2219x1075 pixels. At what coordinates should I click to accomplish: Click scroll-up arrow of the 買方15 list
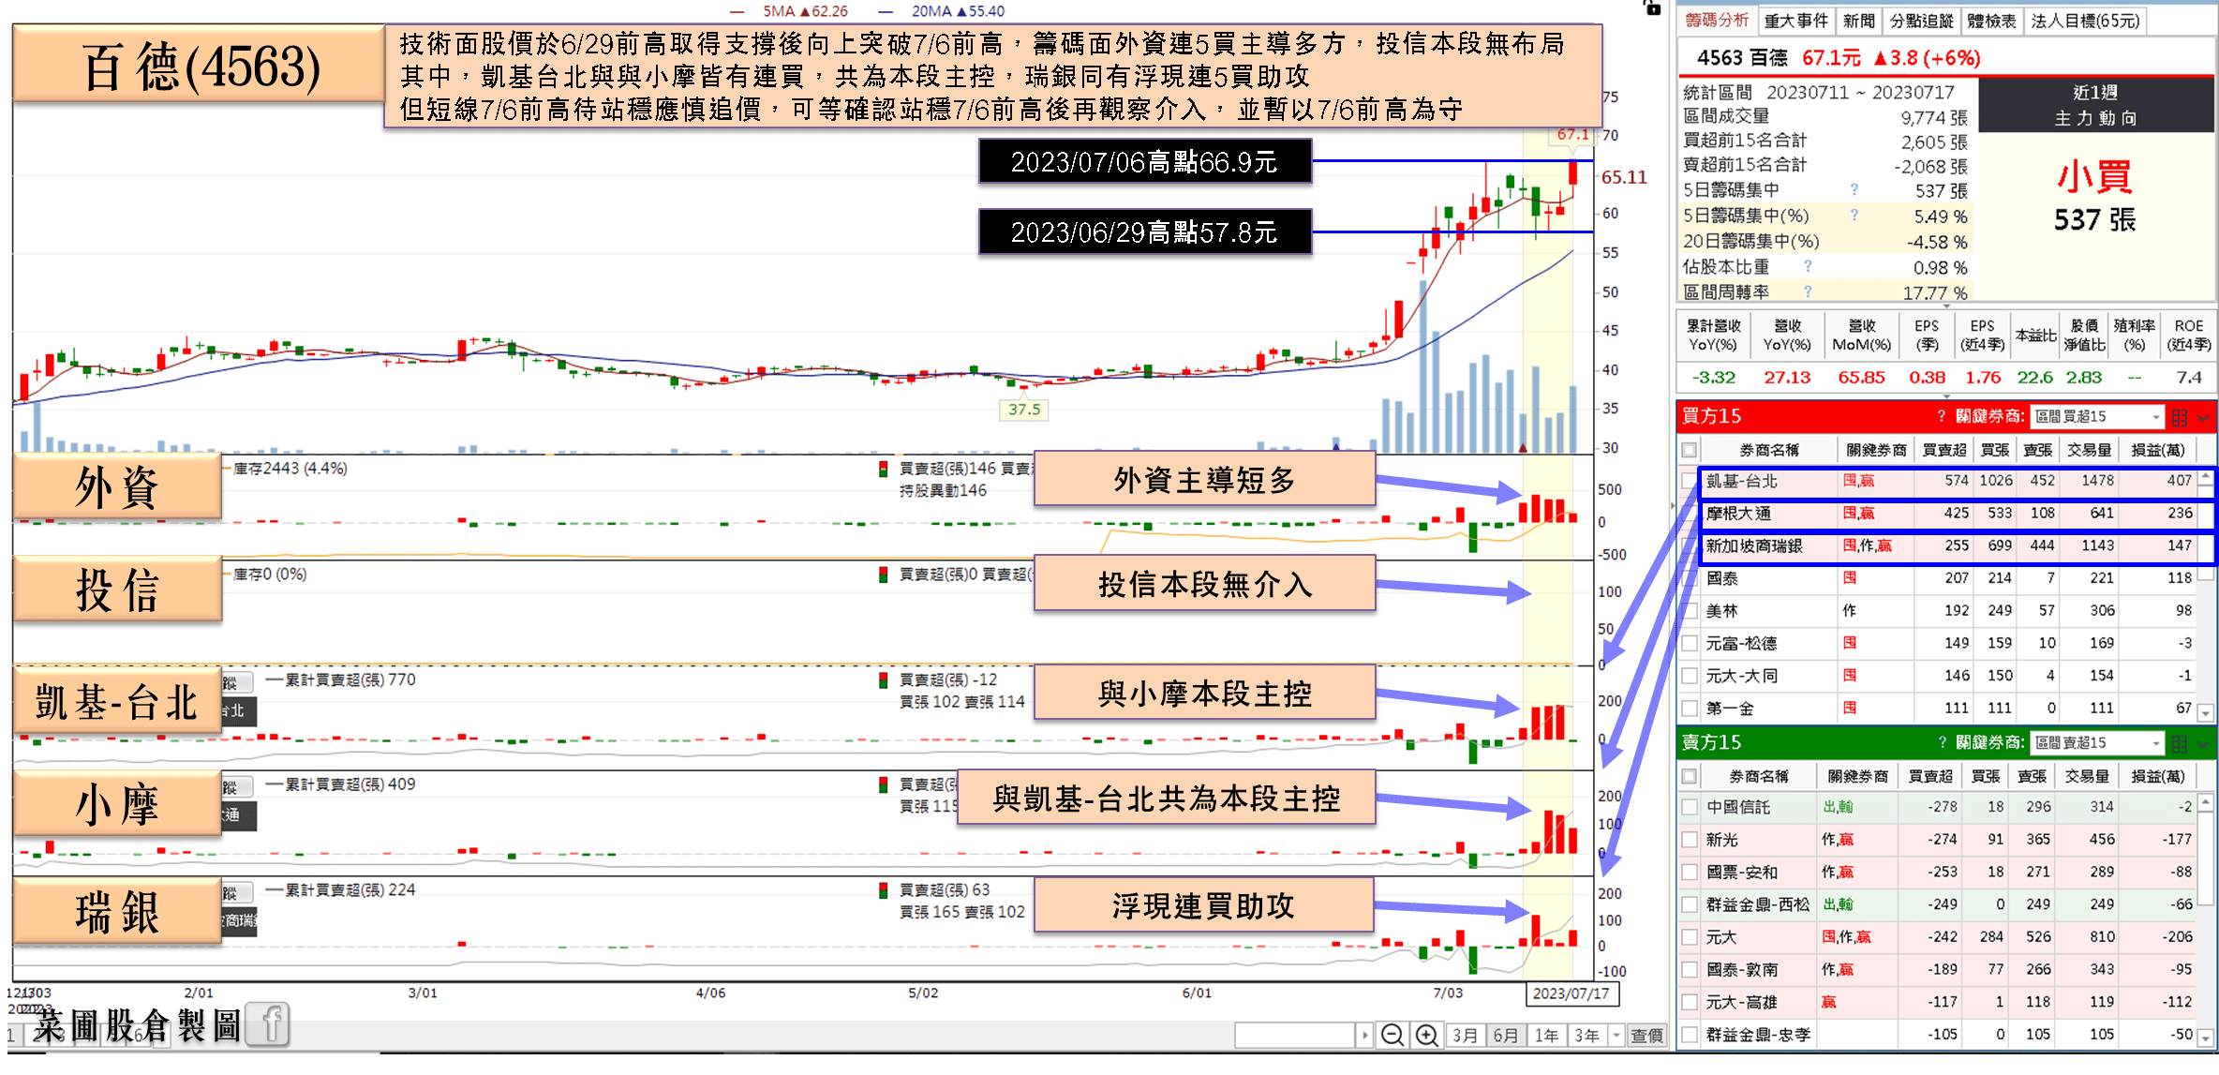pos(2206,478)
